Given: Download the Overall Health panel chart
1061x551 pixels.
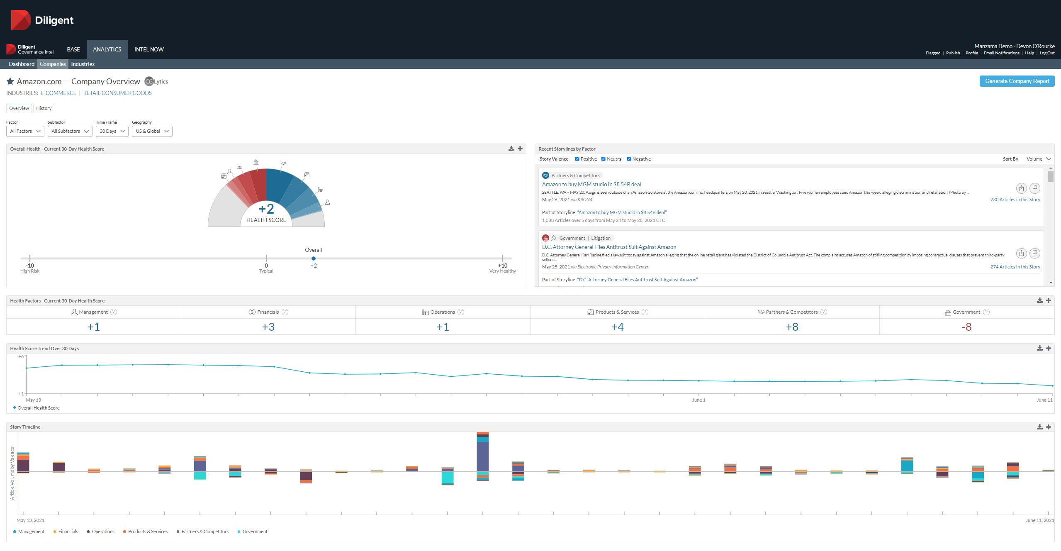Looking at the screenshot, I should coord(511,149).
